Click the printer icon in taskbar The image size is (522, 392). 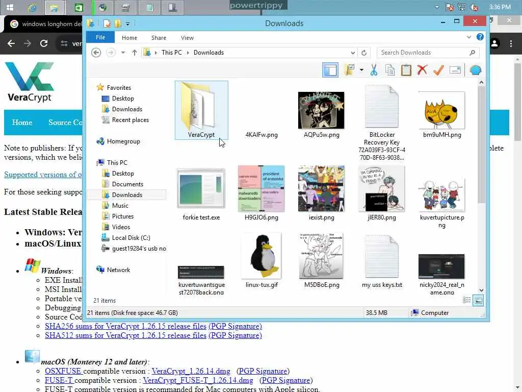pos(125,7)
